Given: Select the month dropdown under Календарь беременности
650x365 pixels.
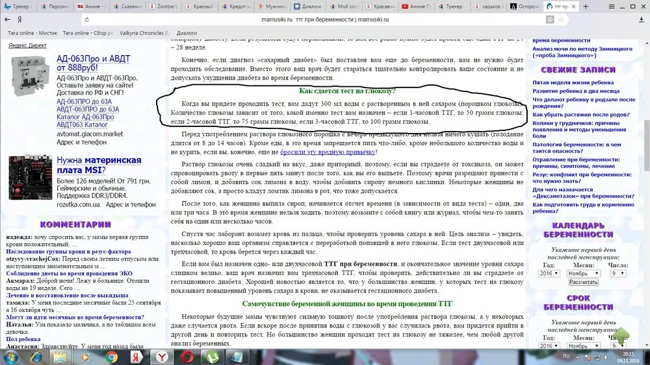Looking at the screenshot, I should click(584, 273).
